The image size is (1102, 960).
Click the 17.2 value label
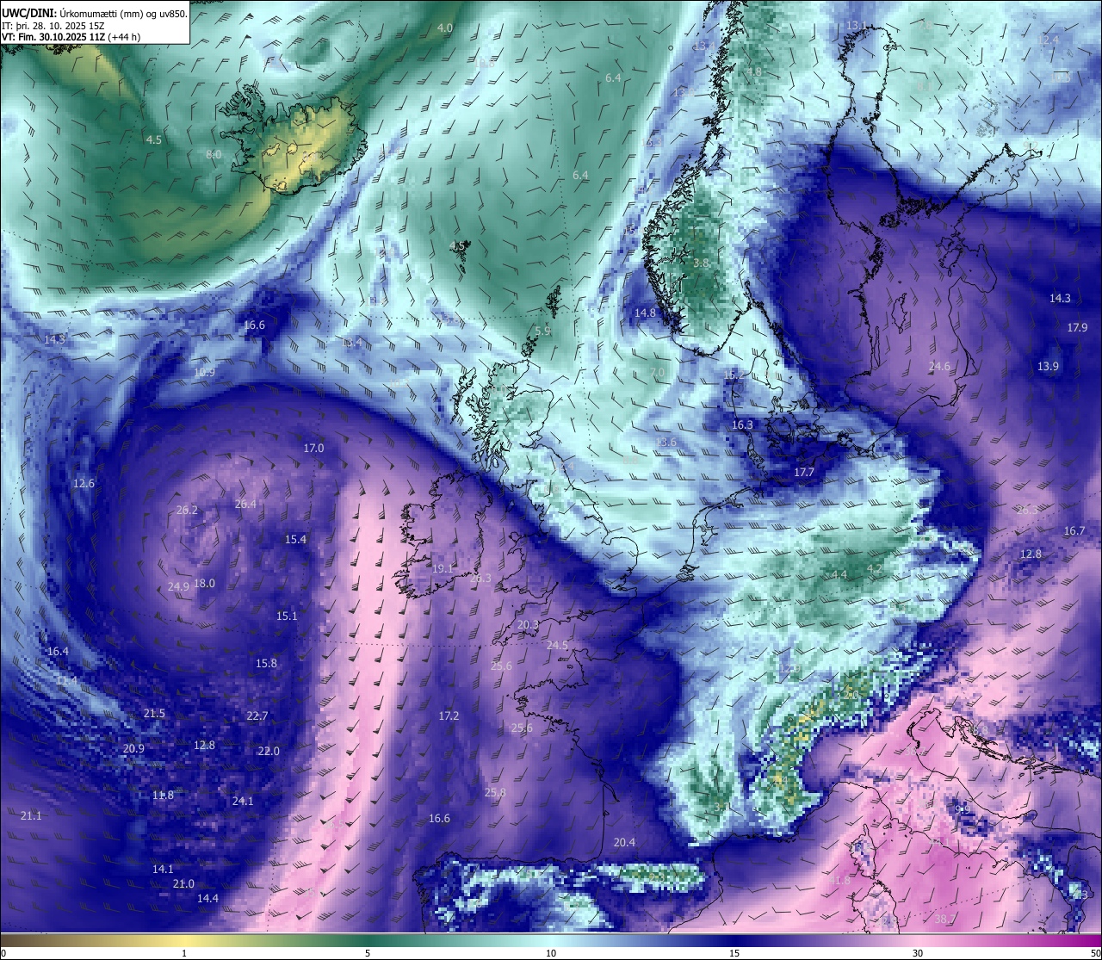[x=449, y=716]
